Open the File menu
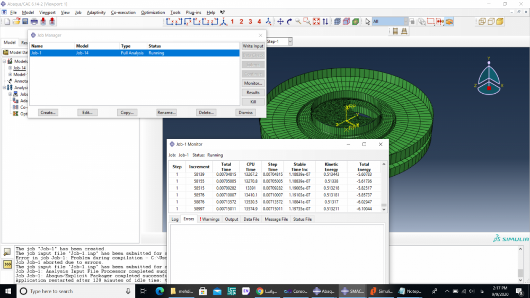Viewport: 530px width, 298px height. 13,13
